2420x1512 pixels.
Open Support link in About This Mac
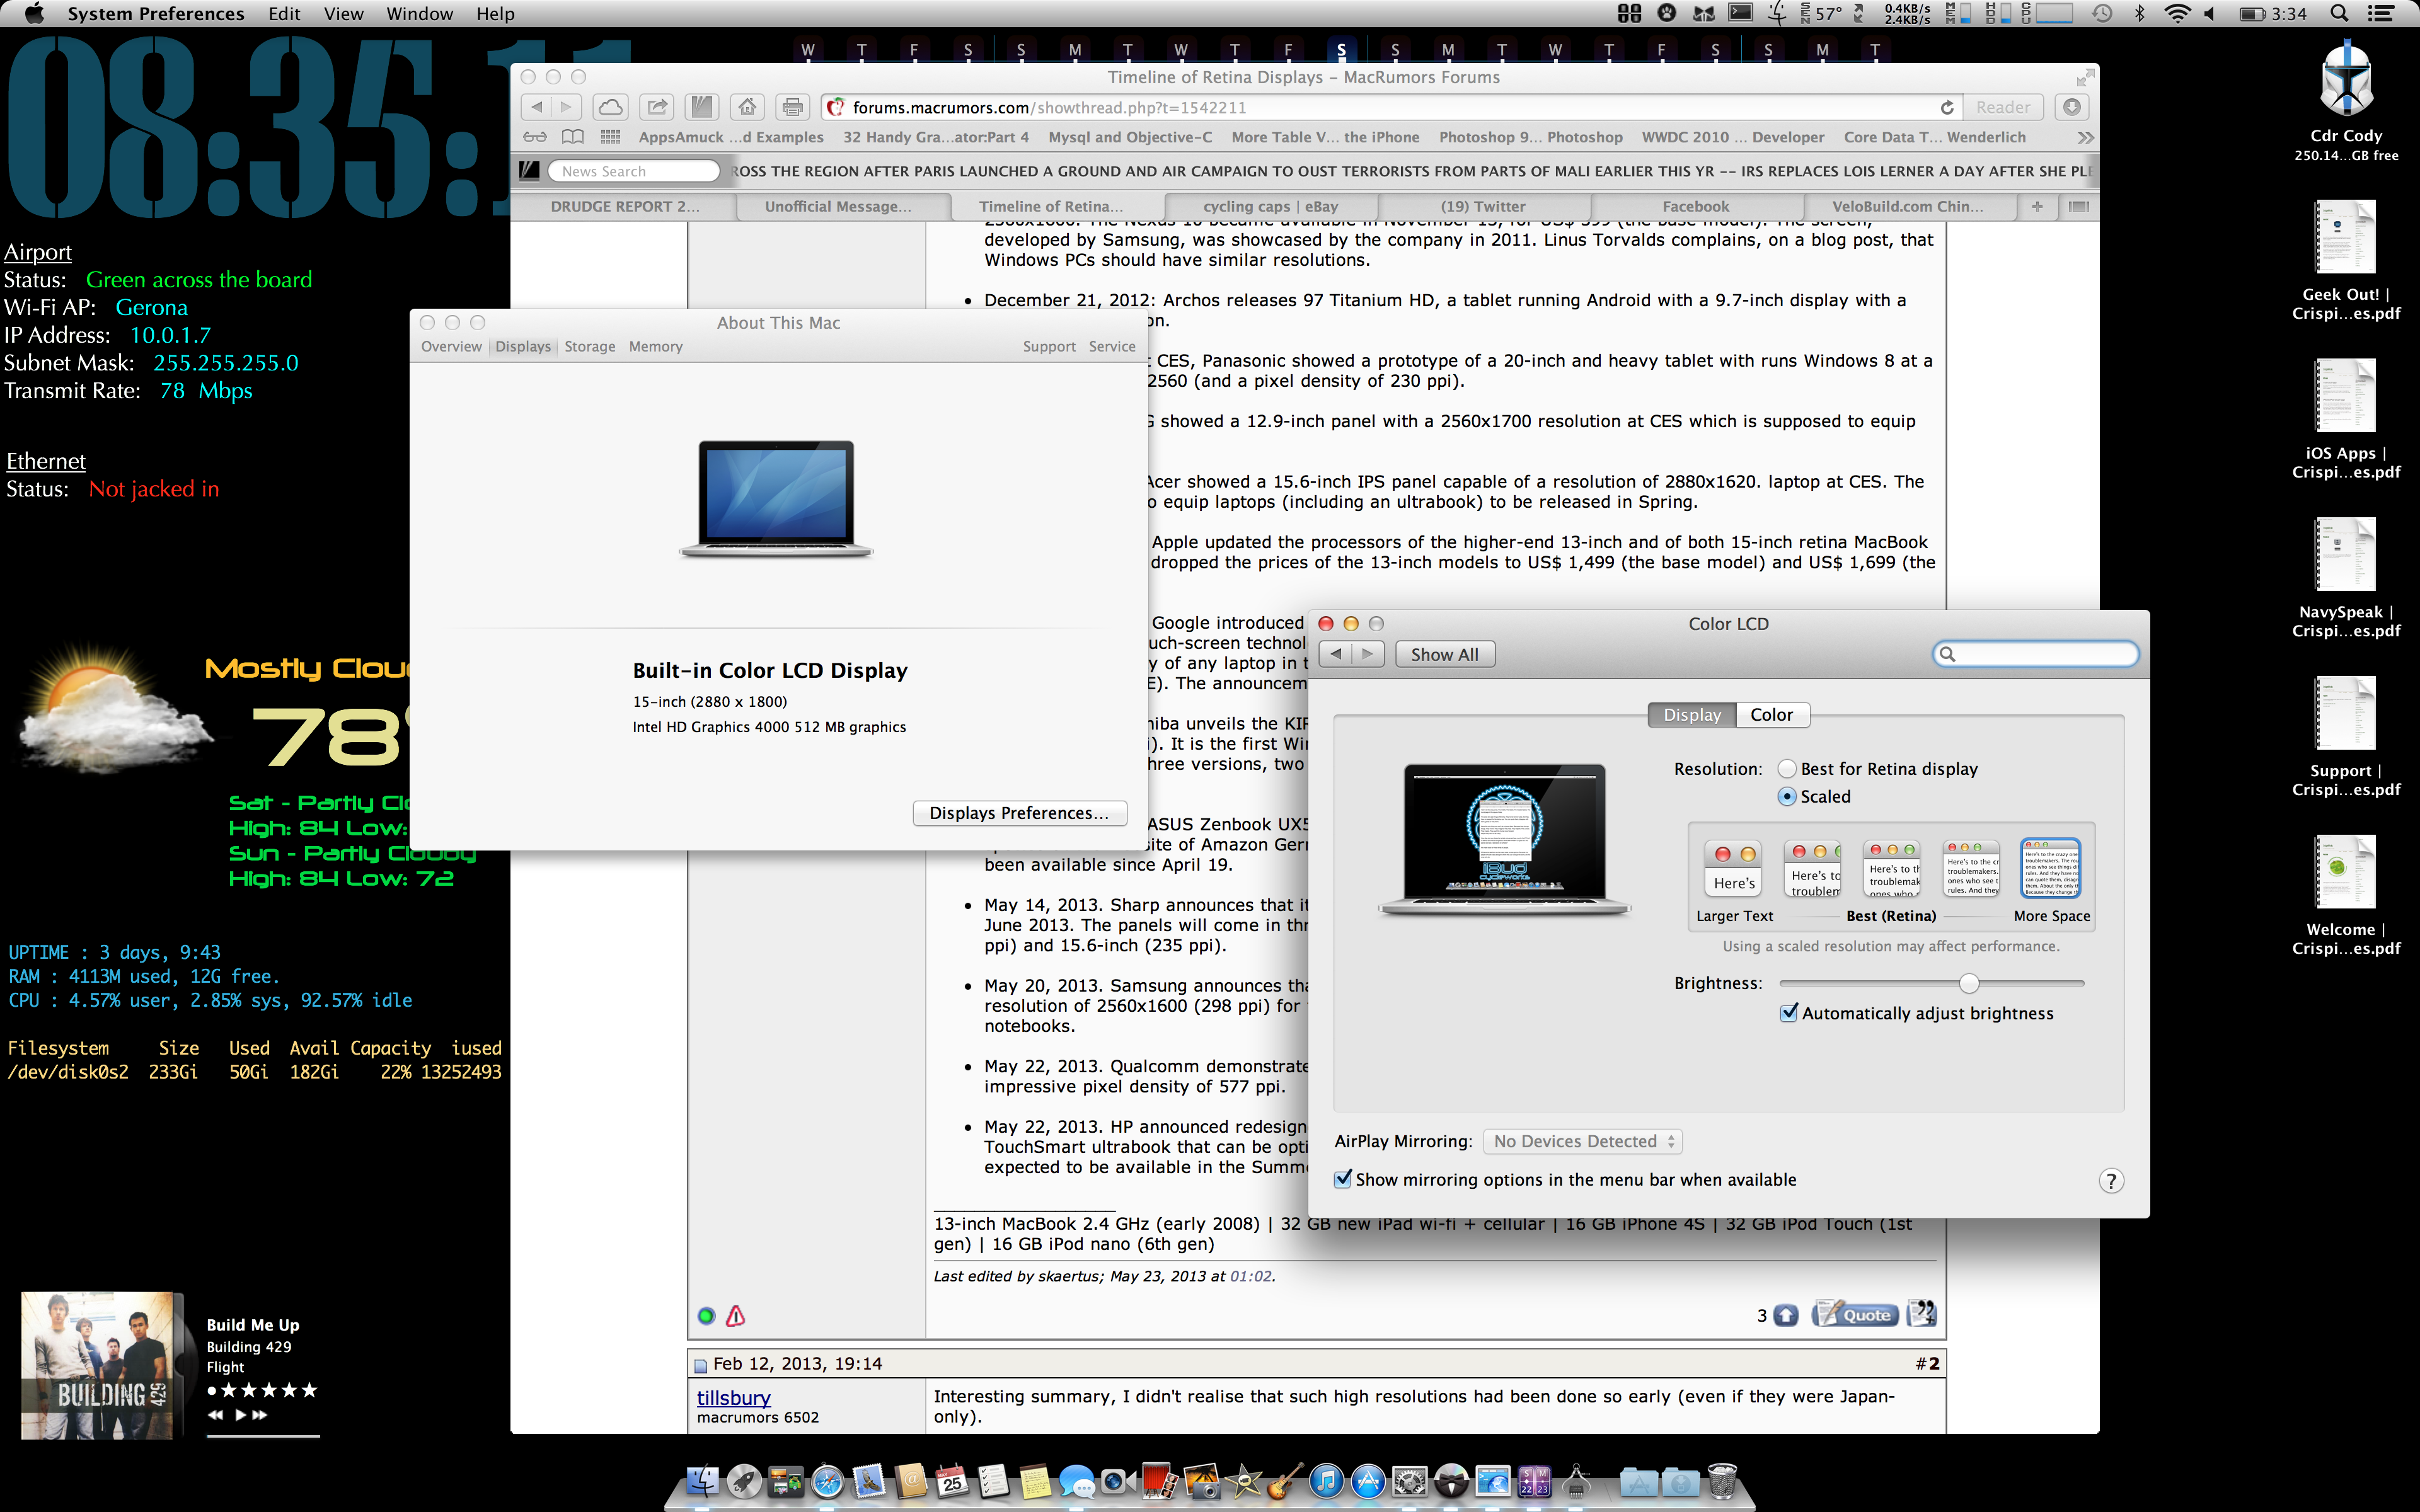1048,346
